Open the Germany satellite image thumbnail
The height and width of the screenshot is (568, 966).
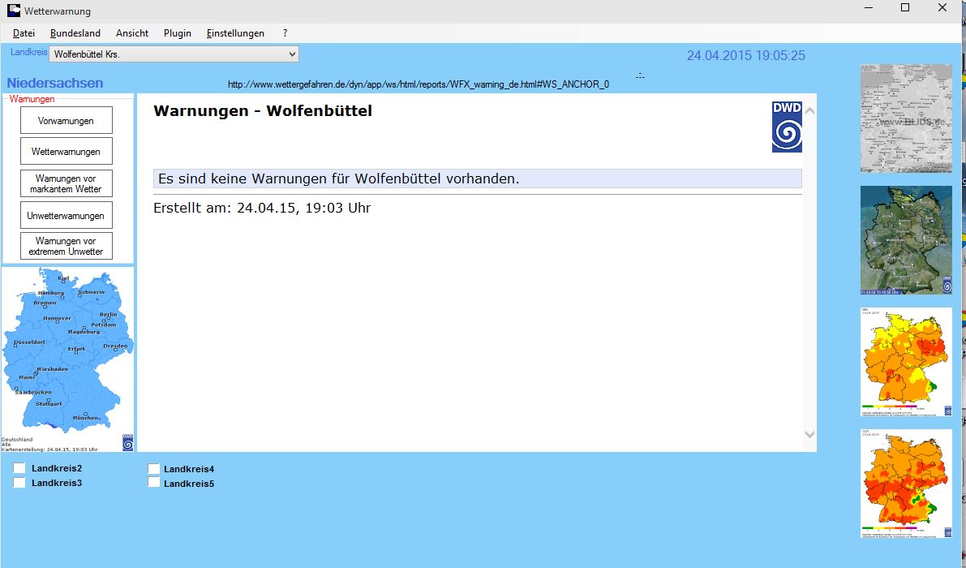tap(906, 240)
